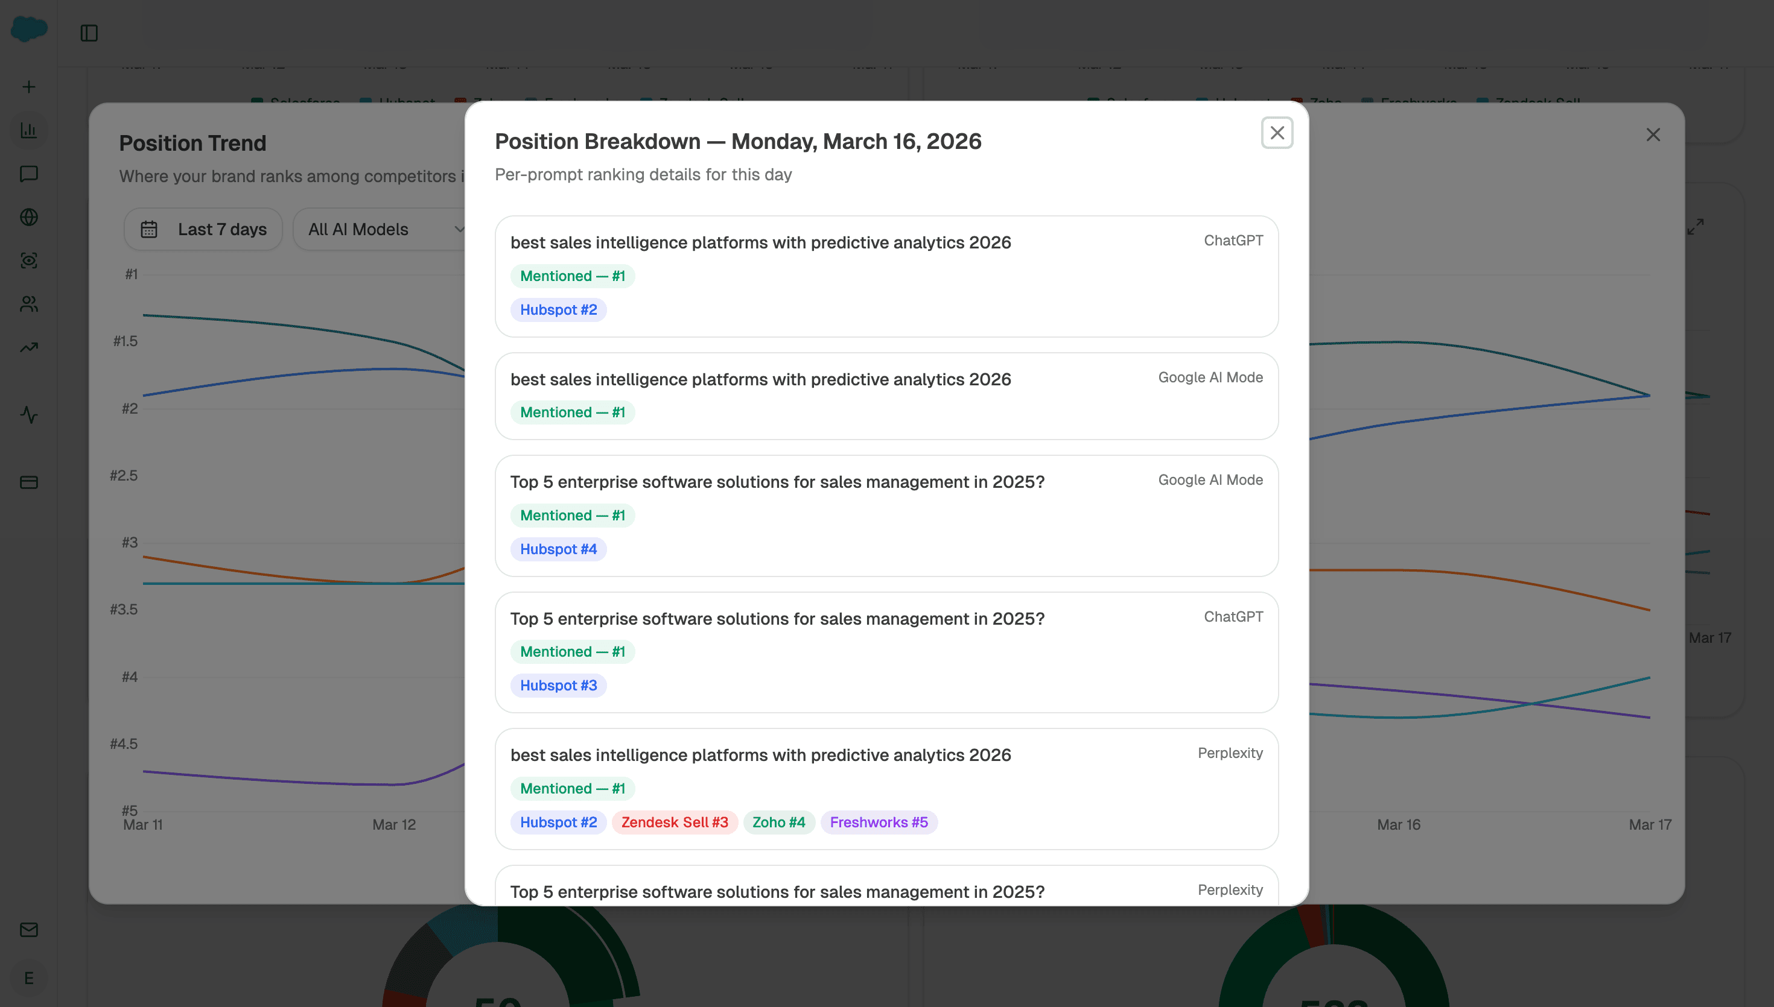Click Hubspot #3 tag
The image size is (1774, 1007).
pos(558,686)
